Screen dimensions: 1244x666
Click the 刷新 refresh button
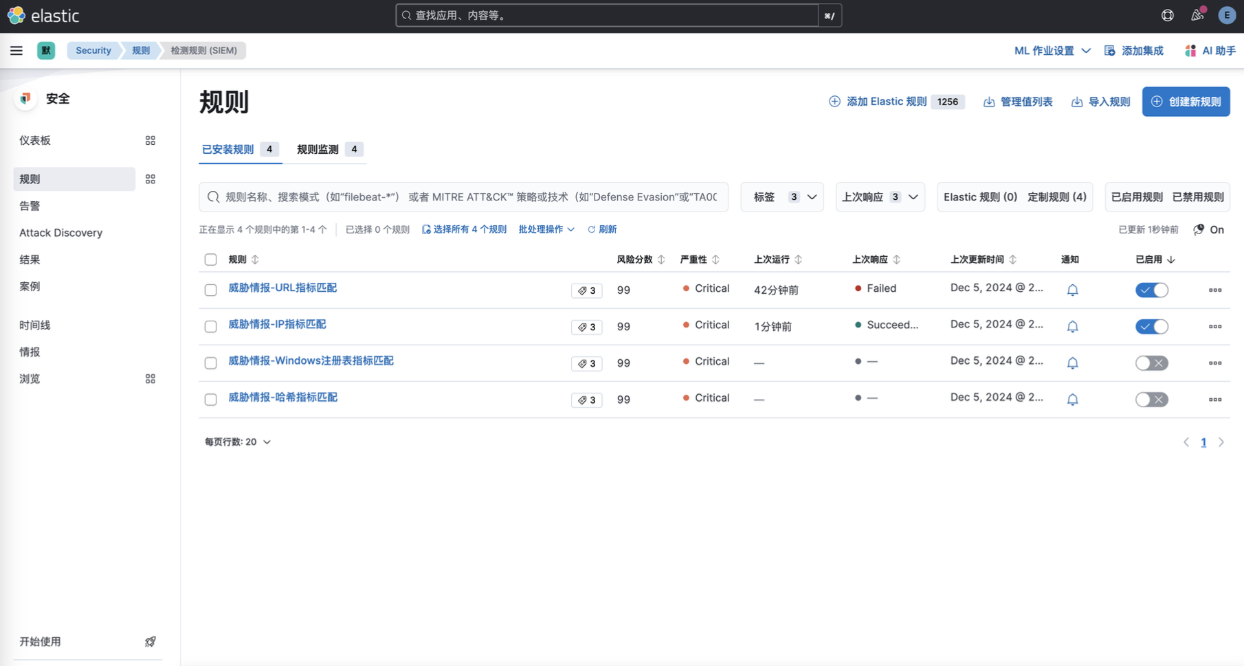click(602, 229)
